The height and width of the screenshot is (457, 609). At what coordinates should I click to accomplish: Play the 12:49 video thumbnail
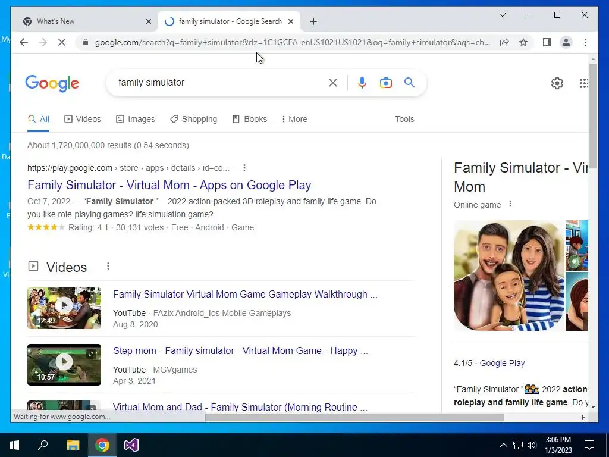pyautogui.click(x=64, y=308)
